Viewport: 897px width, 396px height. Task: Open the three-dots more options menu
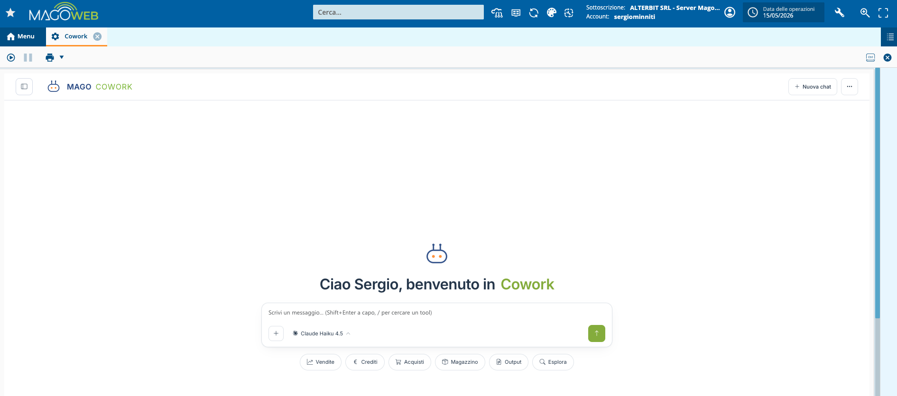coord(850,87)
